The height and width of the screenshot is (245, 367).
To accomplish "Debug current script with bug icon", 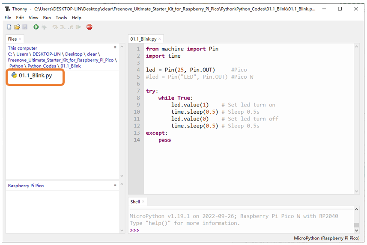I will click(44, 27).
